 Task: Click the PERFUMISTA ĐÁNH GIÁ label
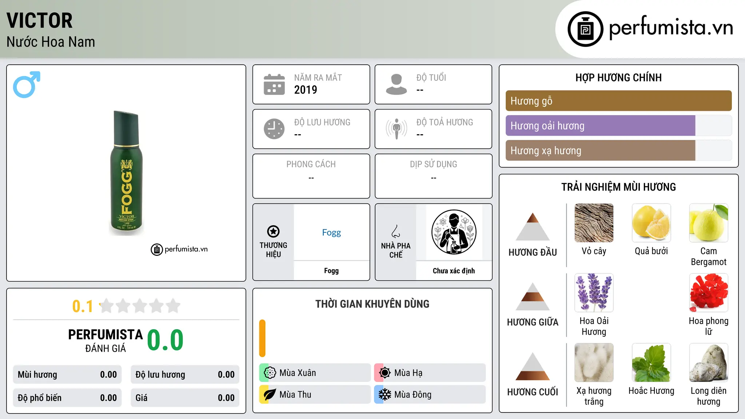(x=105, y=340)
